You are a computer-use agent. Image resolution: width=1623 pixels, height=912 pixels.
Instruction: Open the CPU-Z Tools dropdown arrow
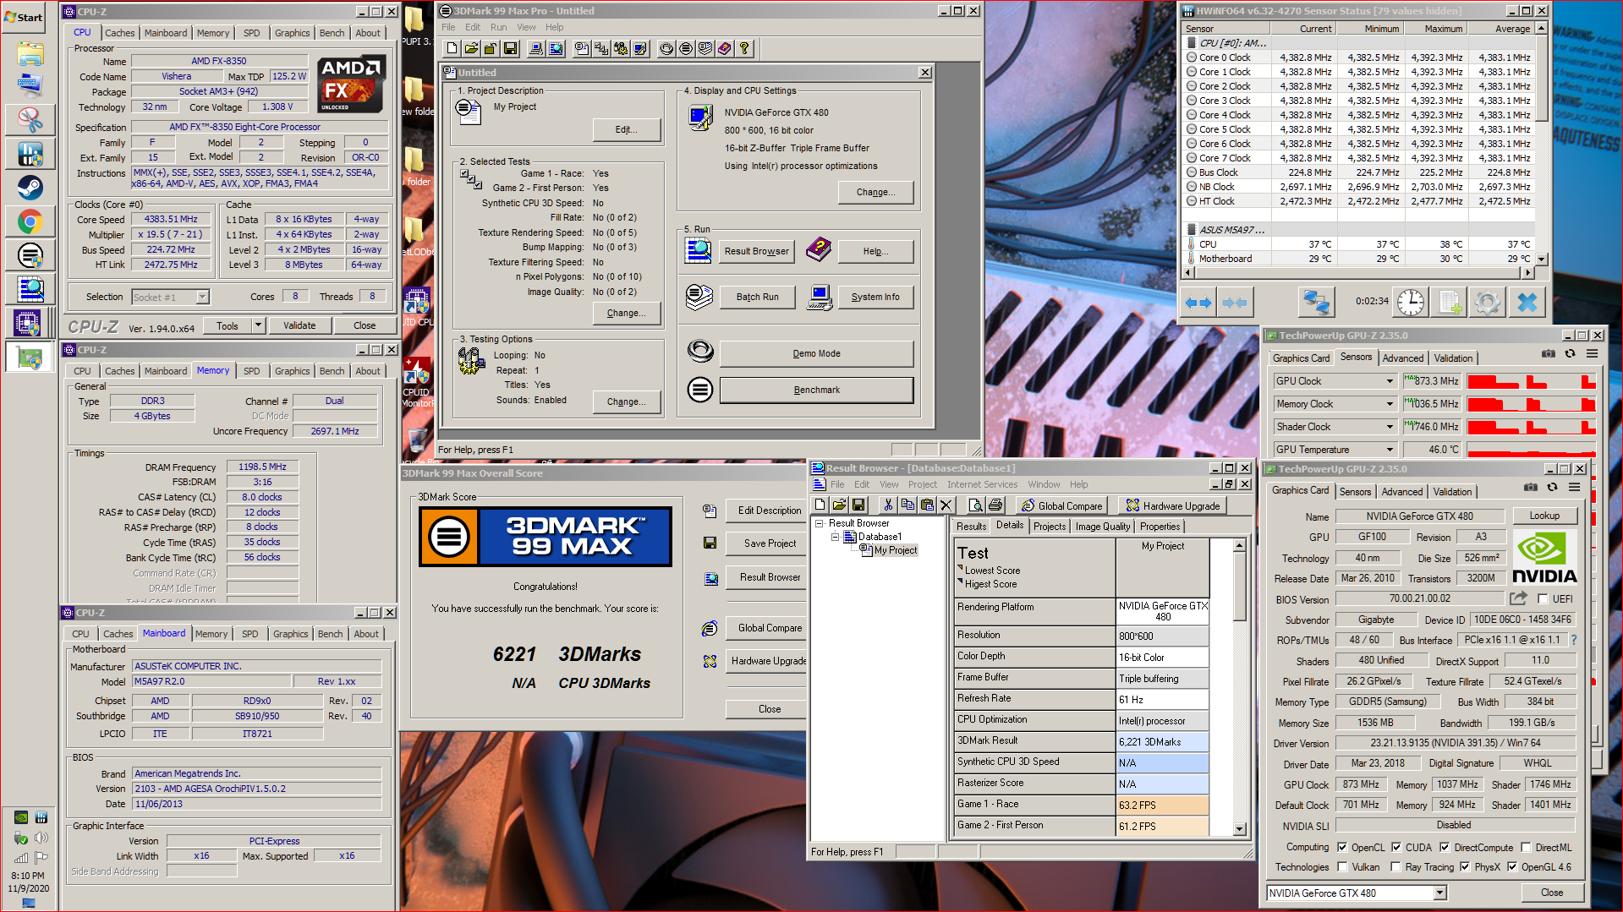(x=259, y=325)
